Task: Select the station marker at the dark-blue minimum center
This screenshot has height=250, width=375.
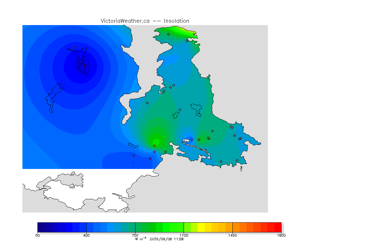Action: click(85, 65)
